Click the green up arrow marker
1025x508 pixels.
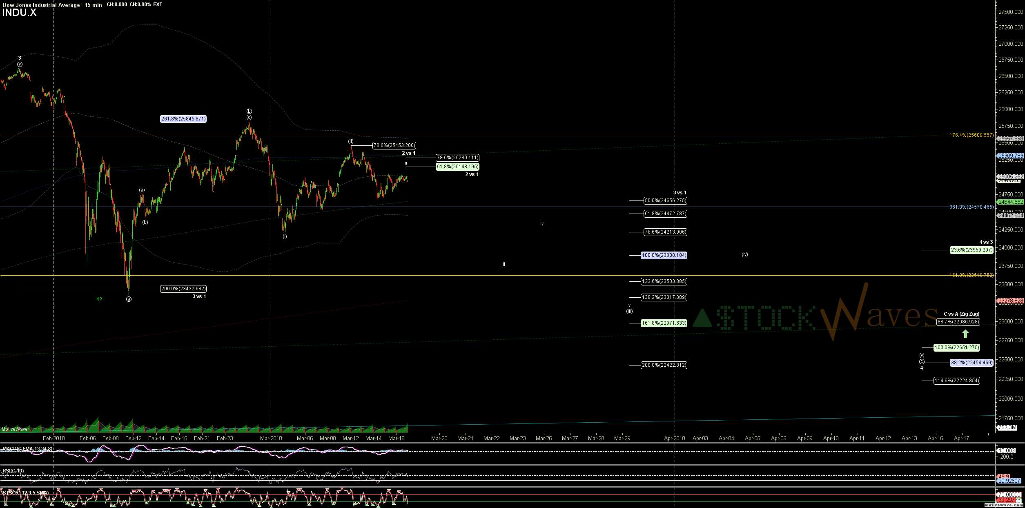(965, 334)
